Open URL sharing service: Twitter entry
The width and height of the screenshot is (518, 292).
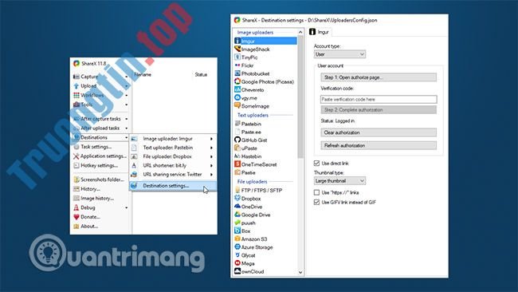pos(173,174)
